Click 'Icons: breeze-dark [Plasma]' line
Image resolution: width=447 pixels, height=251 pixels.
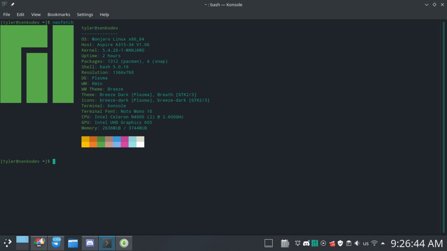click(x=146, y=101)
